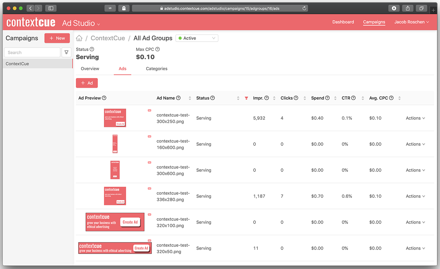Click the 5,932 impressions value

259,118
